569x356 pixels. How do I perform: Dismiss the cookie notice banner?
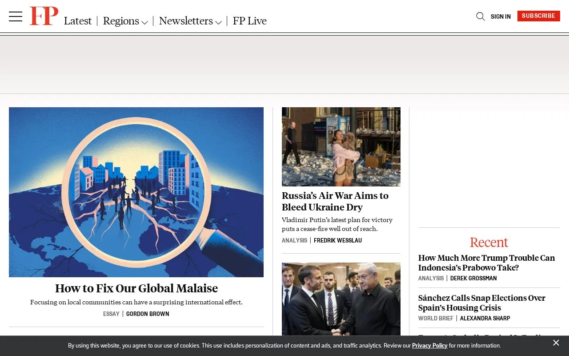tap(556, 343)
